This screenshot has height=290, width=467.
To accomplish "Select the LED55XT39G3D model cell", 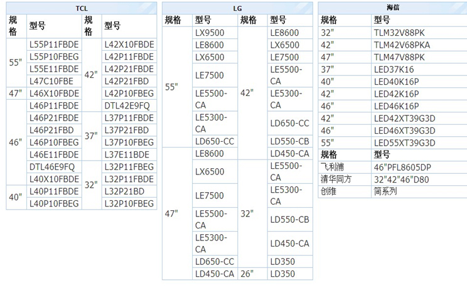I will pyautogui.click(x=414, y=142).
